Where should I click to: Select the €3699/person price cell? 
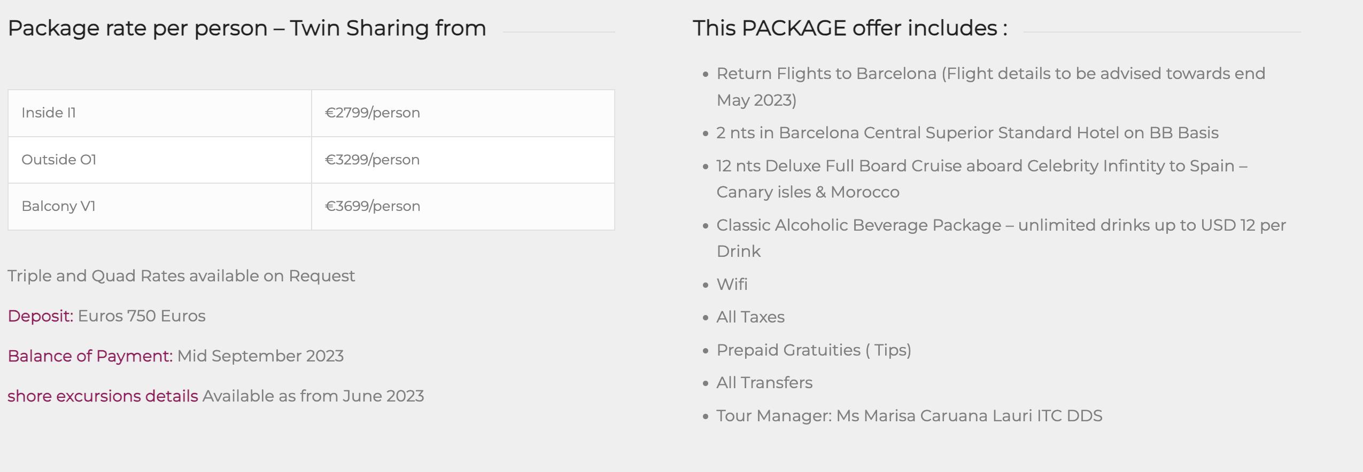tap(463, 207)
